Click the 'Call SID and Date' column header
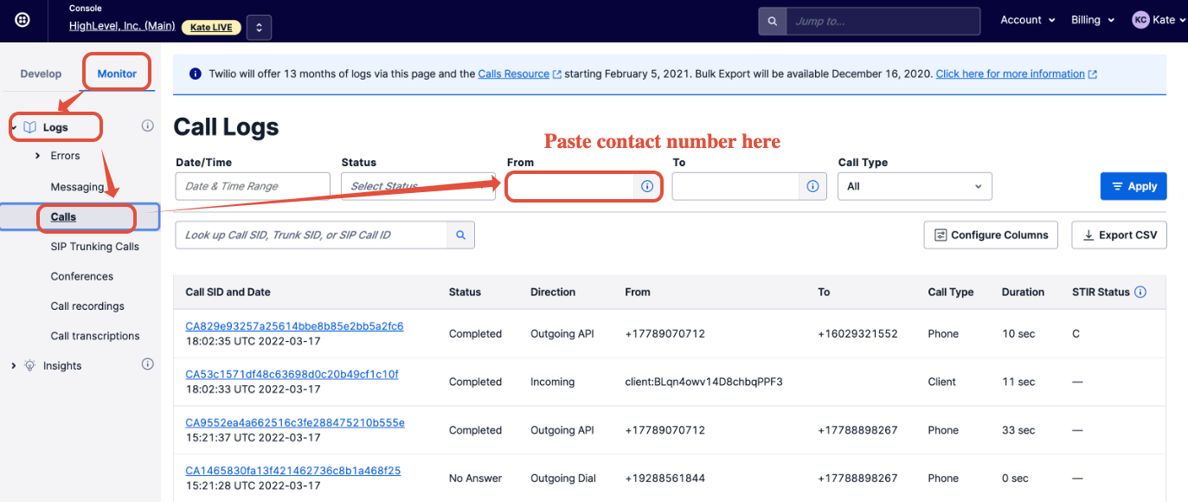1188x502 pixels. coord(228,292)
